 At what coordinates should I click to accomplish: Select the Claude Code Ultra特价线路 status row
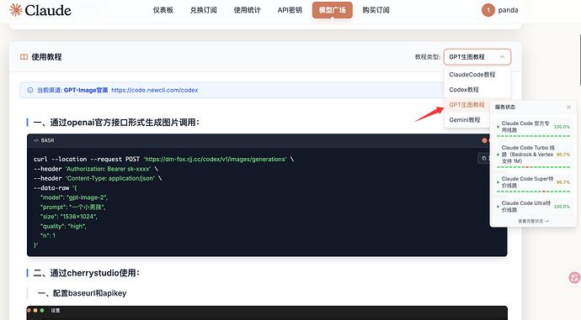click(534, 206)
